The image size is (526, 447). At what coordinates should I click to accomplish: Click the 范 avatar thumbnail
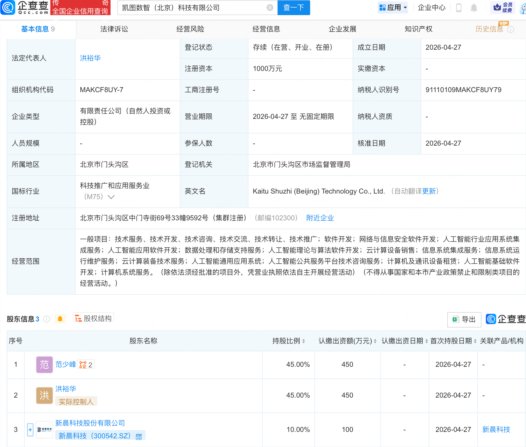click(44, 364)
